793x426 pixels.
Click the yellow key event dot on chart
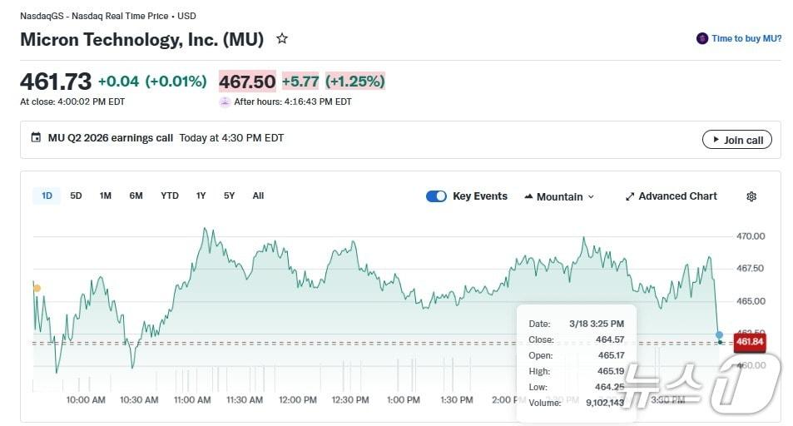tap(37, 289)
